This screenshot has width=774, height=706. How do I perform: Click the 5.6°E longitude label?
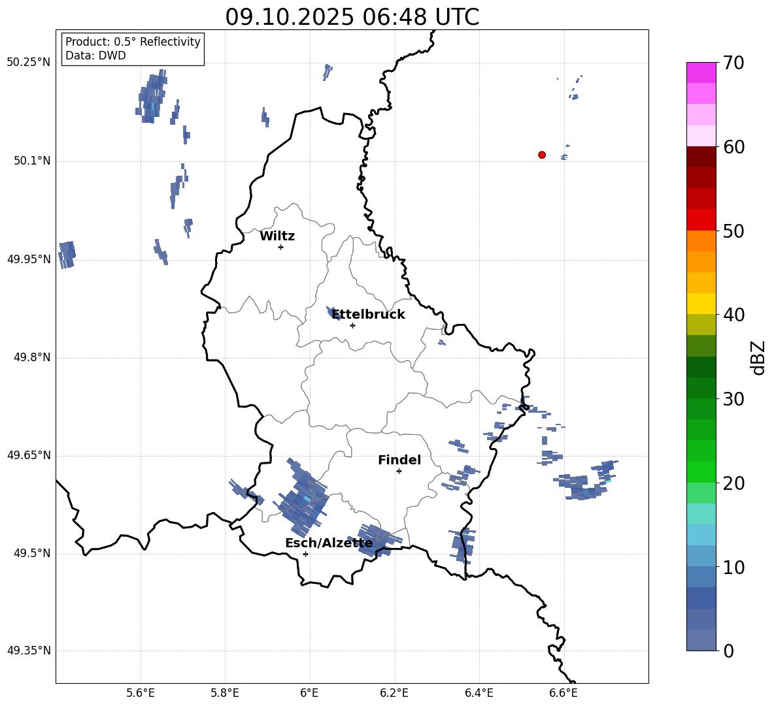(141, 693)
